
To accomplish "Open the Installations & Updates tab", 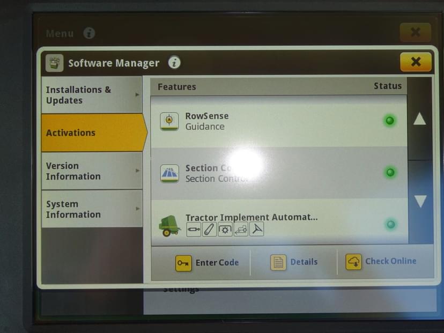I will coord(92,95).
